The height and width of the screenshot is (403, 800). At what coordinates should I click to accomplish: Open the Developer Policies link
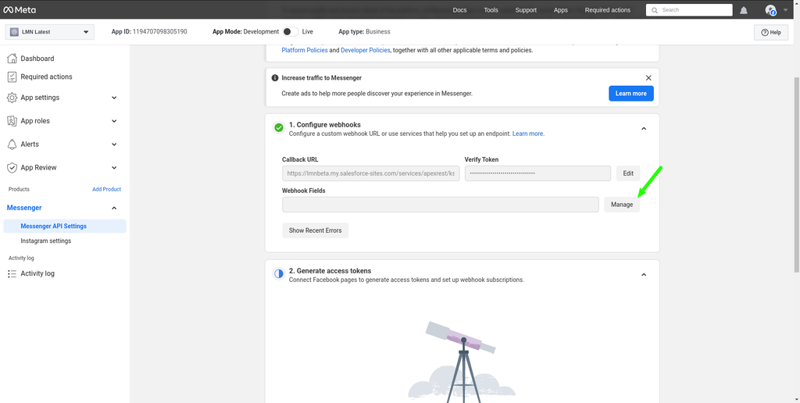coord(366,51)
